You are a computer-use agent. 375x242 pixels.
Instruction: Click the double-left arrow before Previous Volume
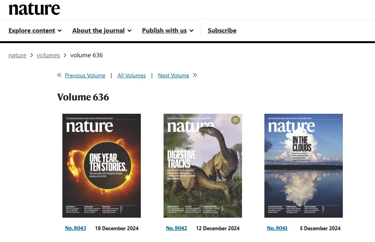(59, 75)
